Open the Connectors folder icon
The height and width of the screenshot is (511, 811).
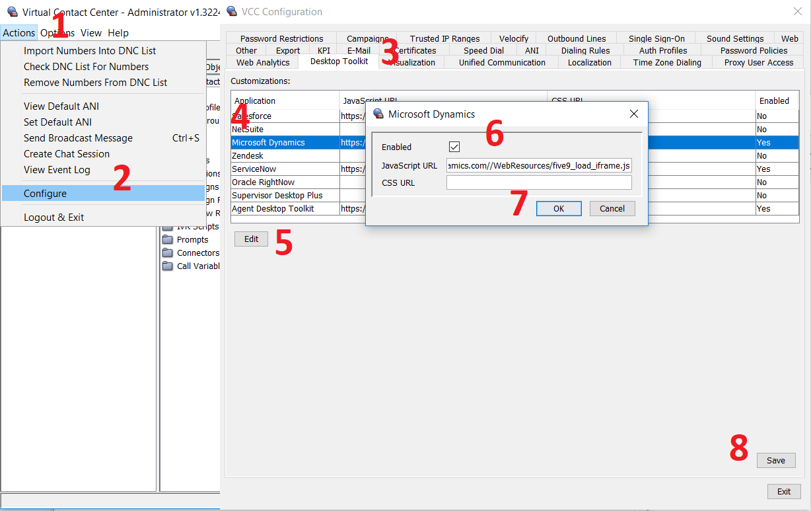tap(167, 253)
